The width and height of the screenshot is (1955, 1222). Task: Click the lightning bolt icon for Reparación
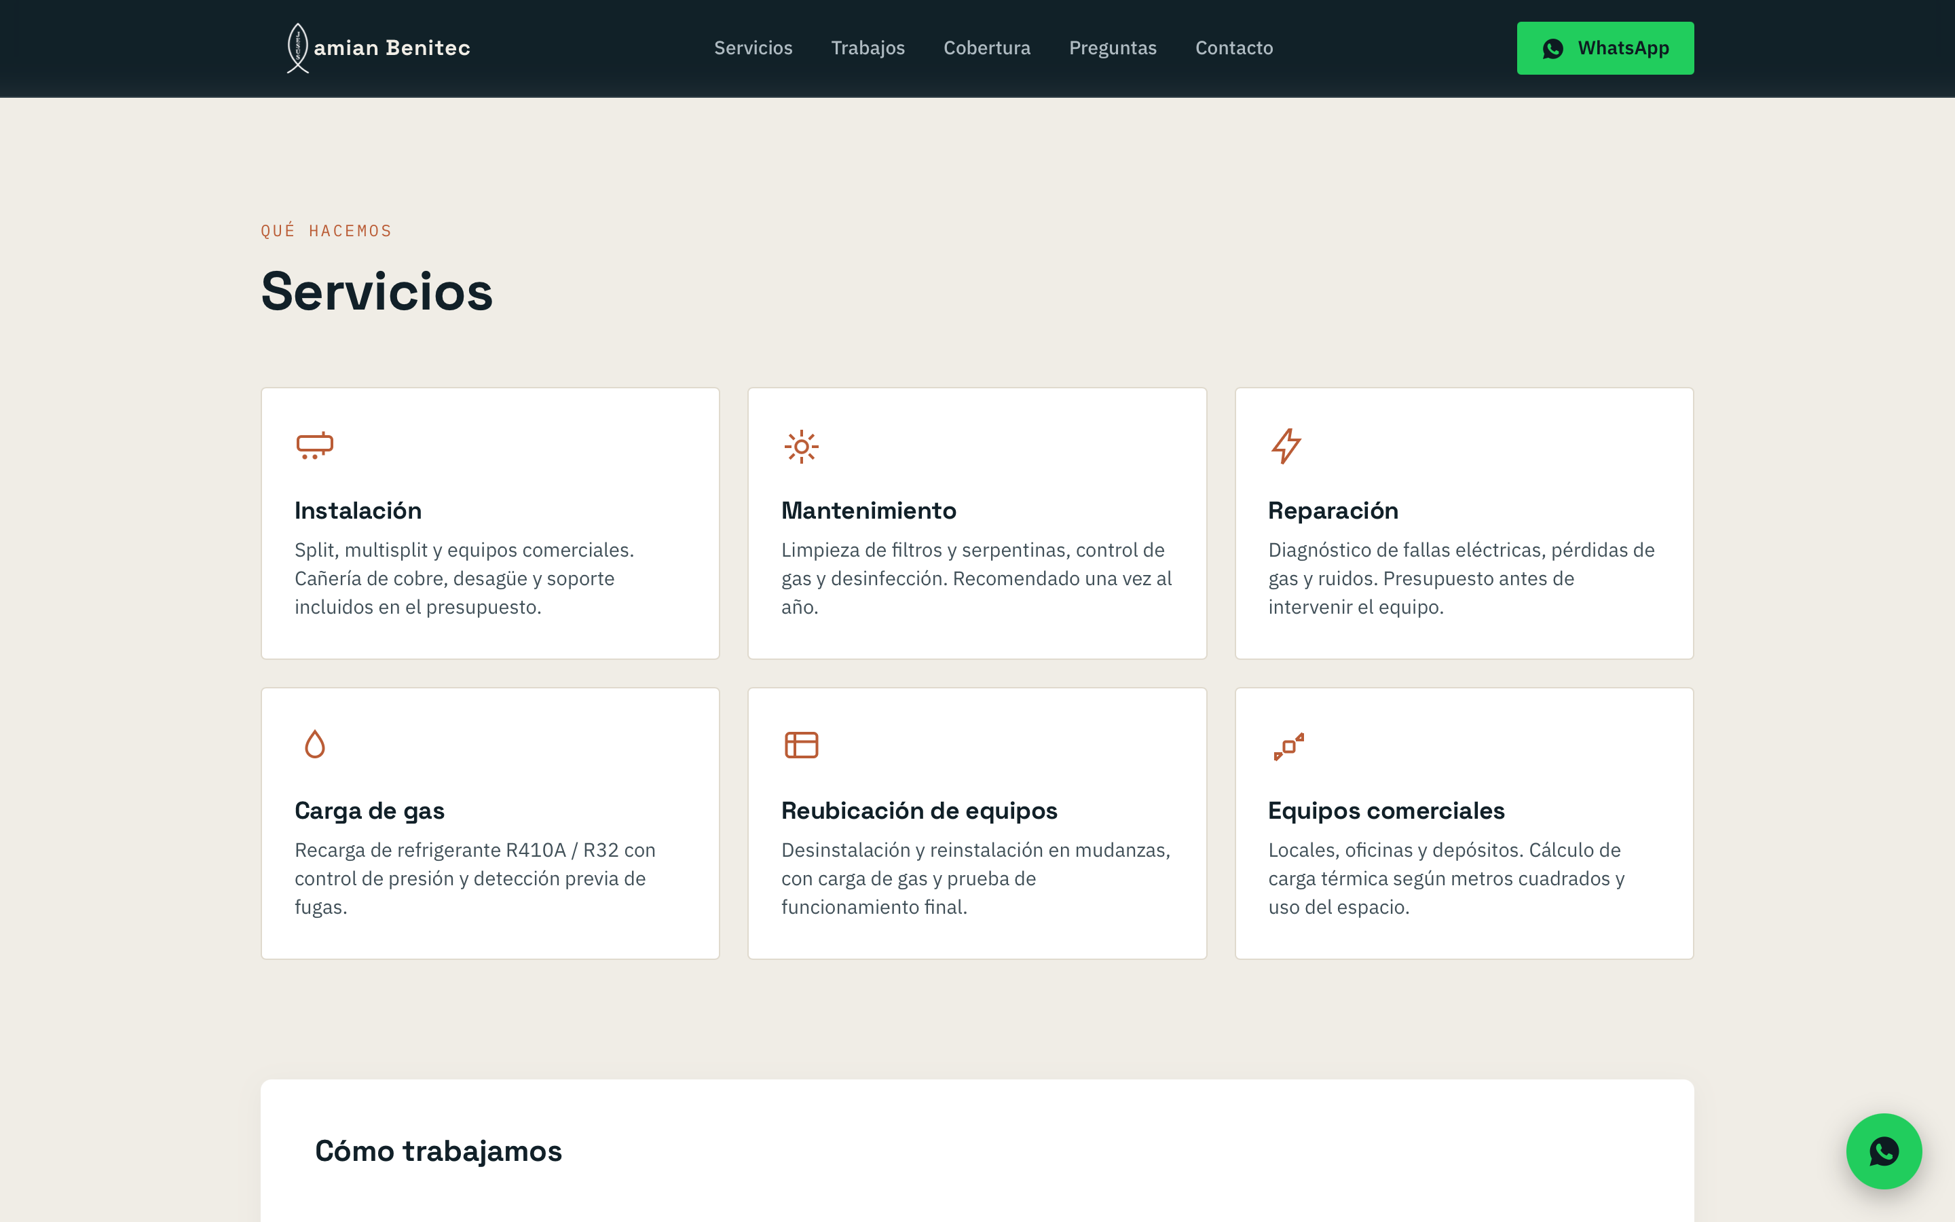[1286, 446]
